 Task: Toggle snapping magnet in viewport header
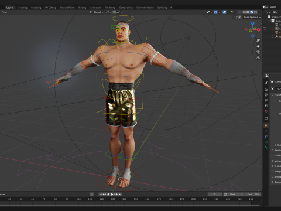pyautogui.click(x=115, y=12)
